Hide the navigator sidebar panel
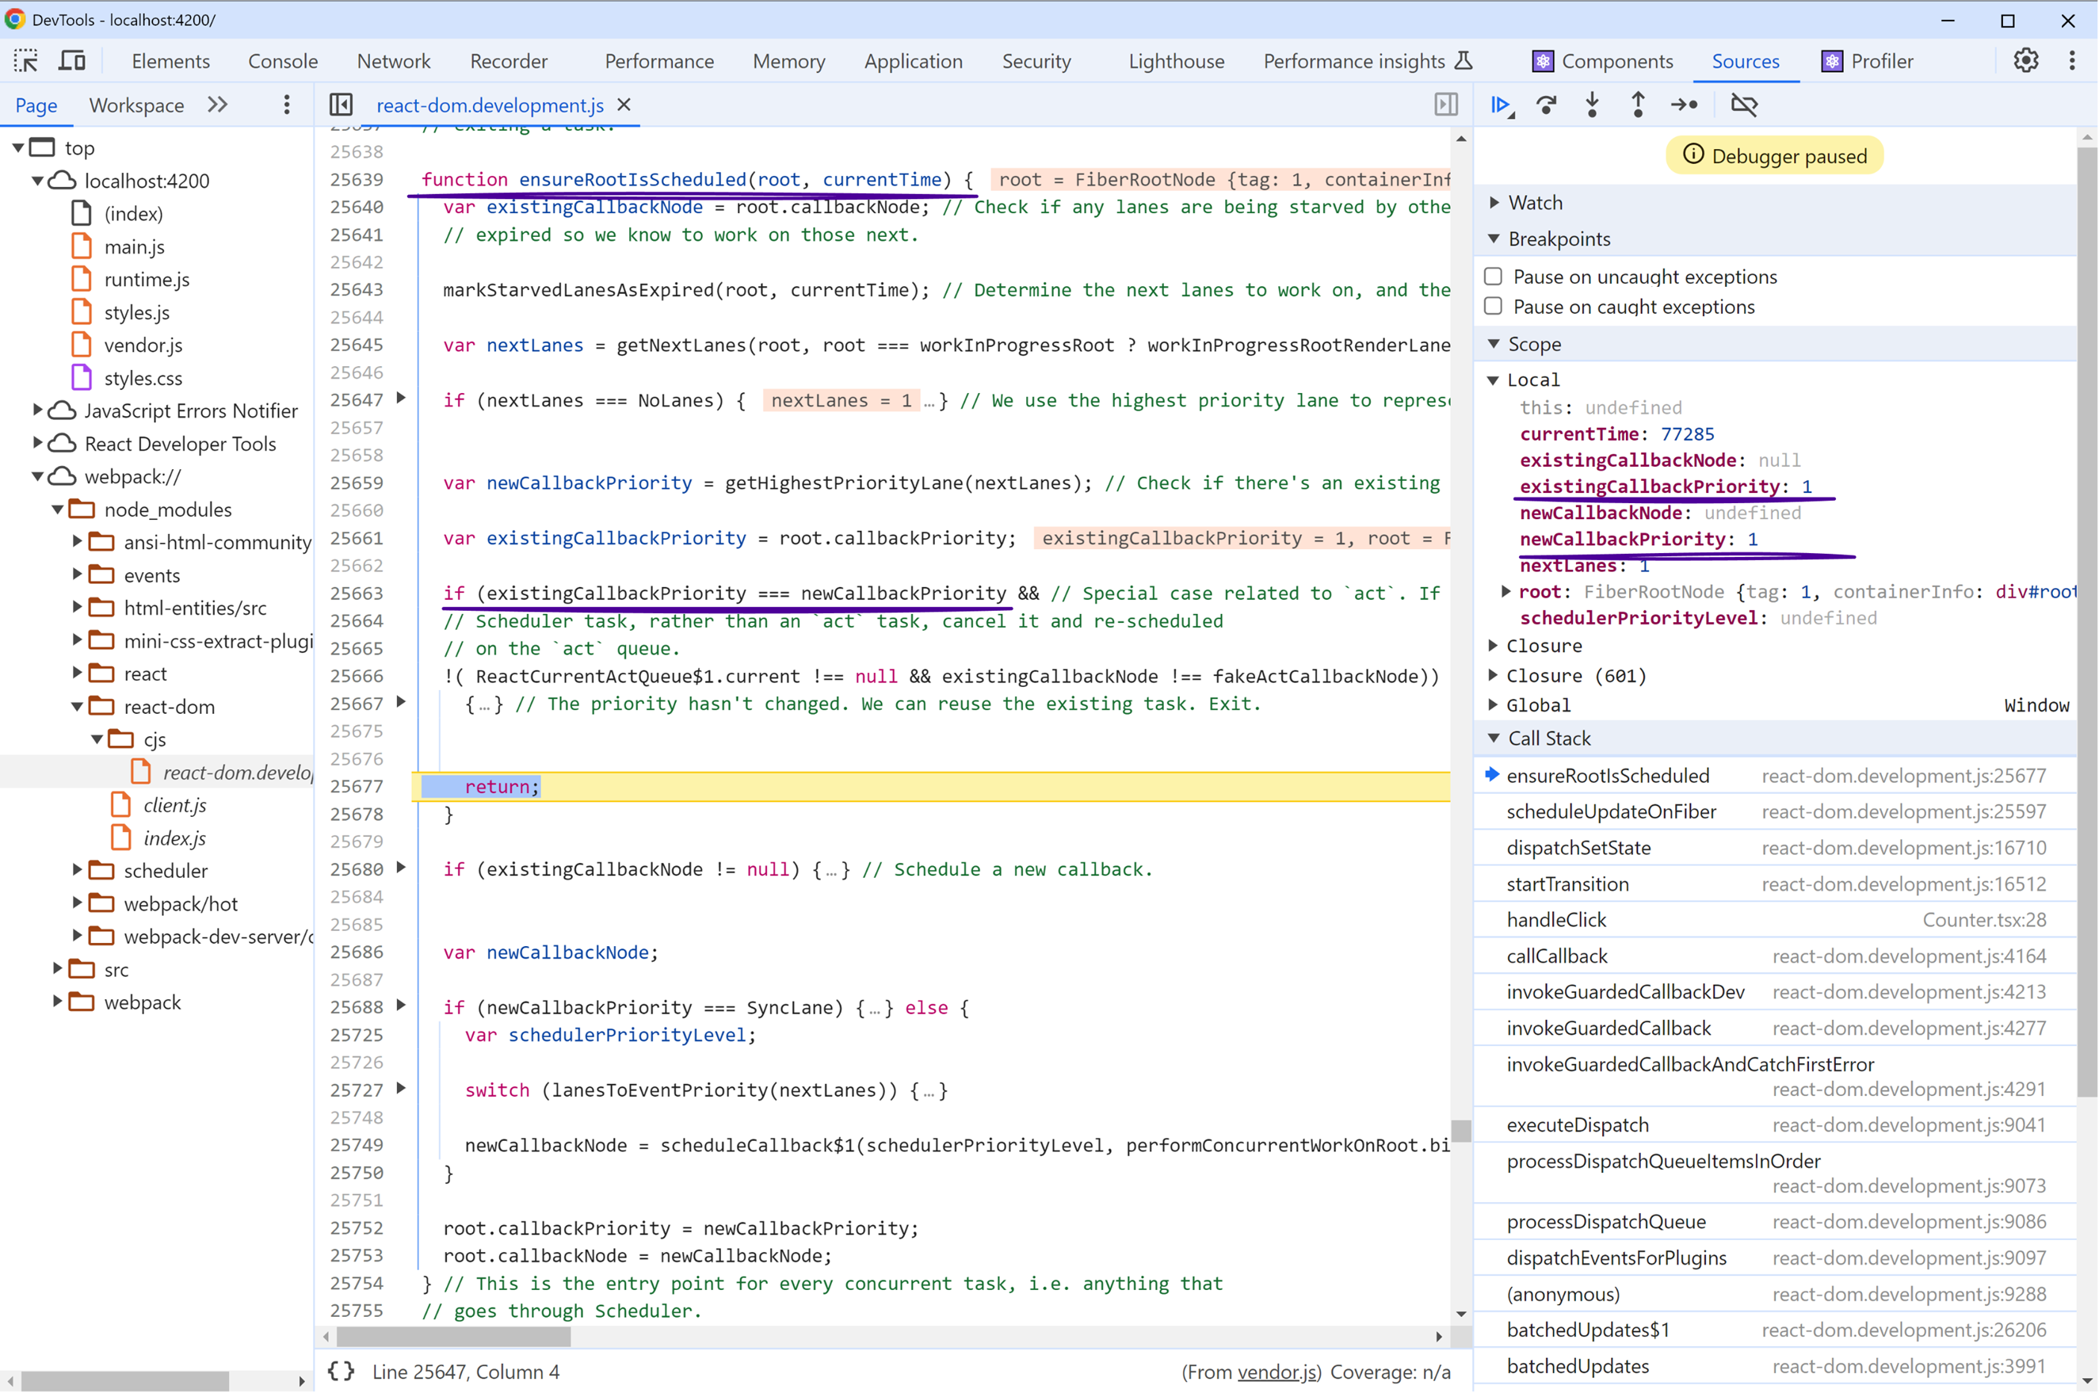Image resolution: width=2099 pixels, height=1393 pixels. [x=341, y=105]
